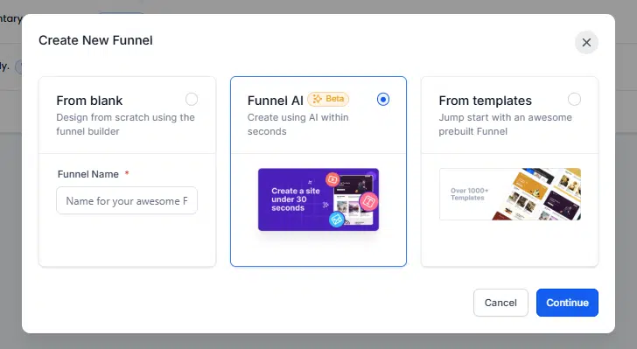Select the From blank radio button

click(x=192, y=99)
